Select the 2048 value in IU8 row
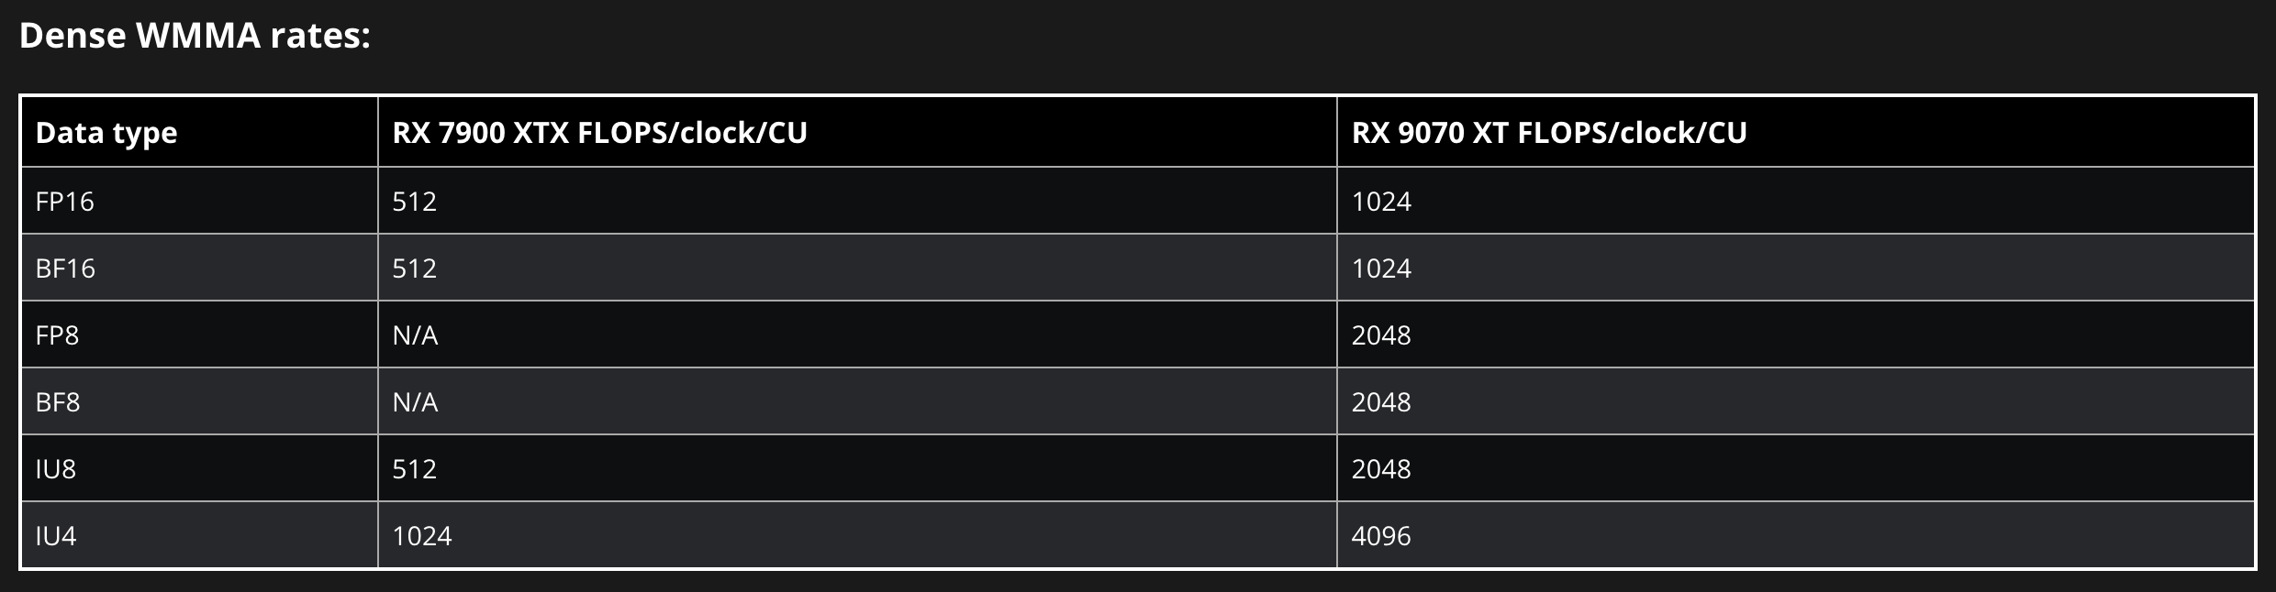2276x592 pixels. [x=1381, y=468]
